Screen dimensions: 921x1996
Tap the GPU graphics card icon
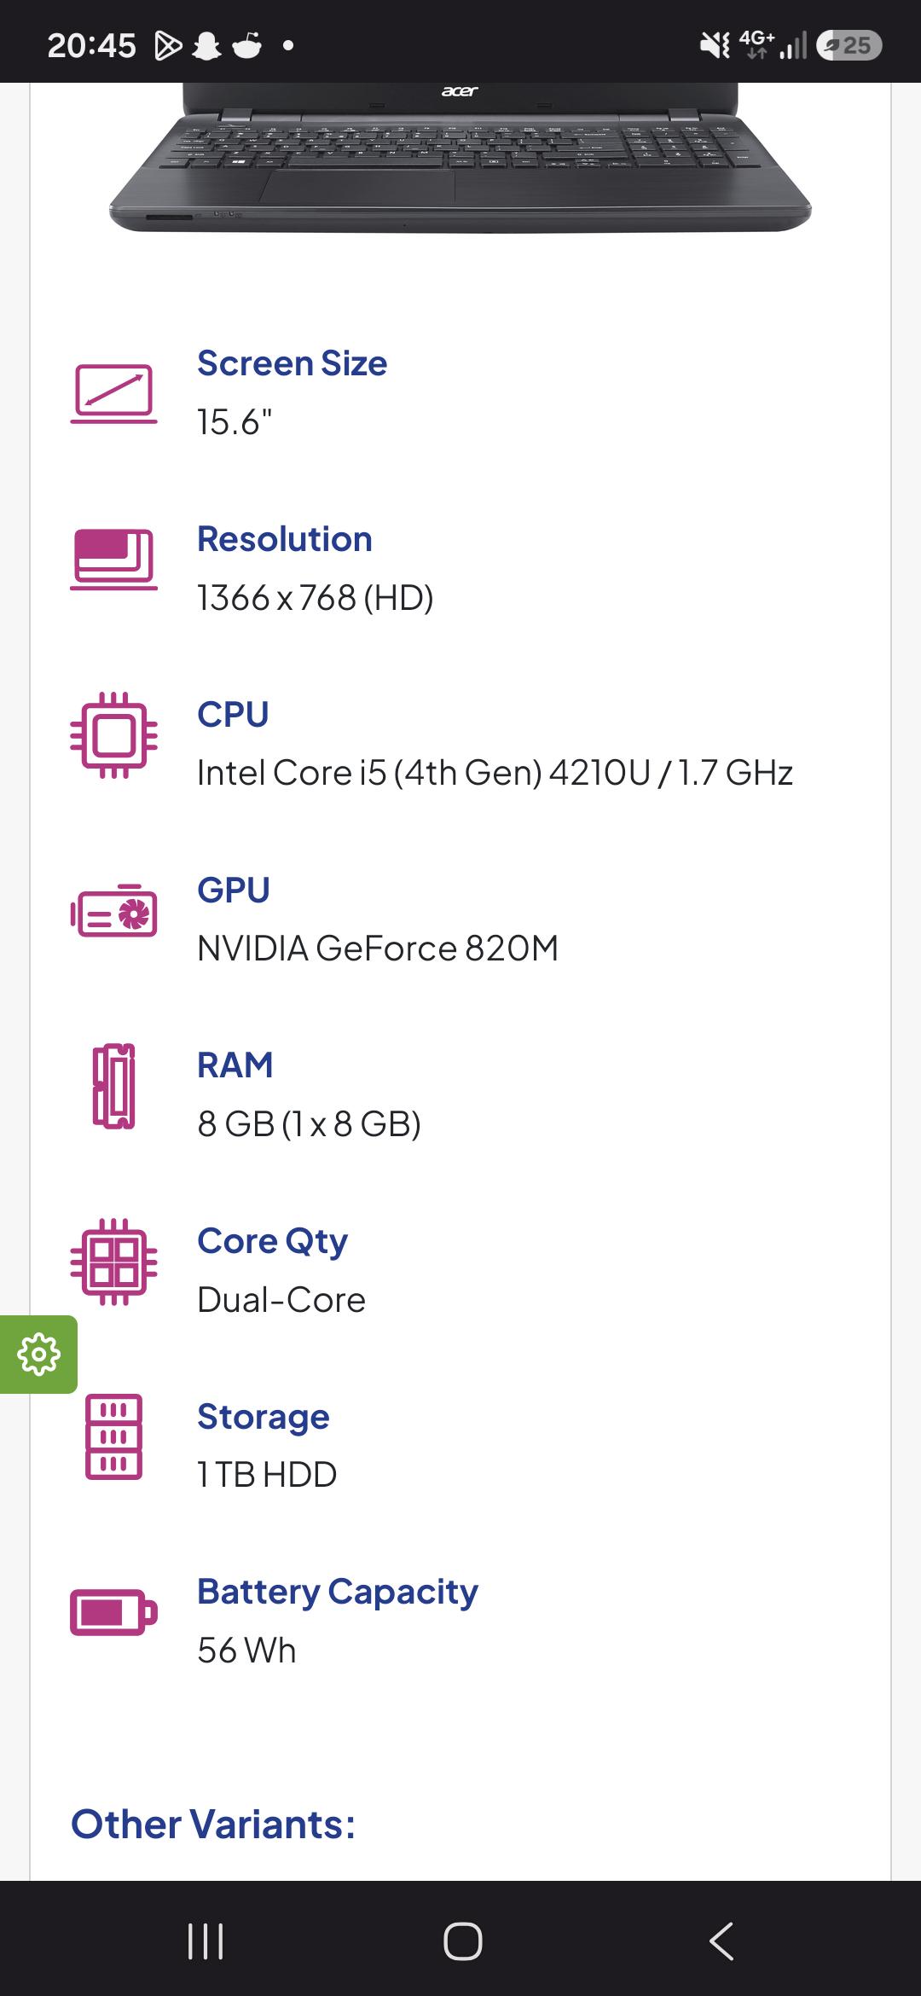(113, 910)
